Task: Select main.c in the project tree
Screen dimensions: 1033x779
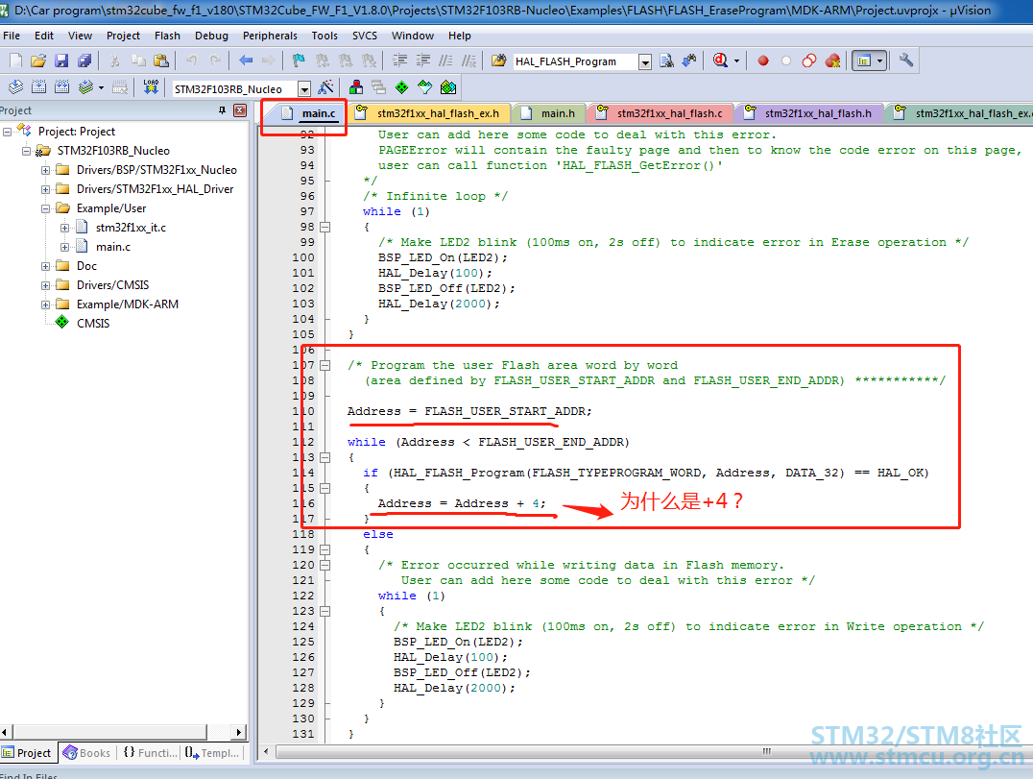Action: click(x=112, y=247)
